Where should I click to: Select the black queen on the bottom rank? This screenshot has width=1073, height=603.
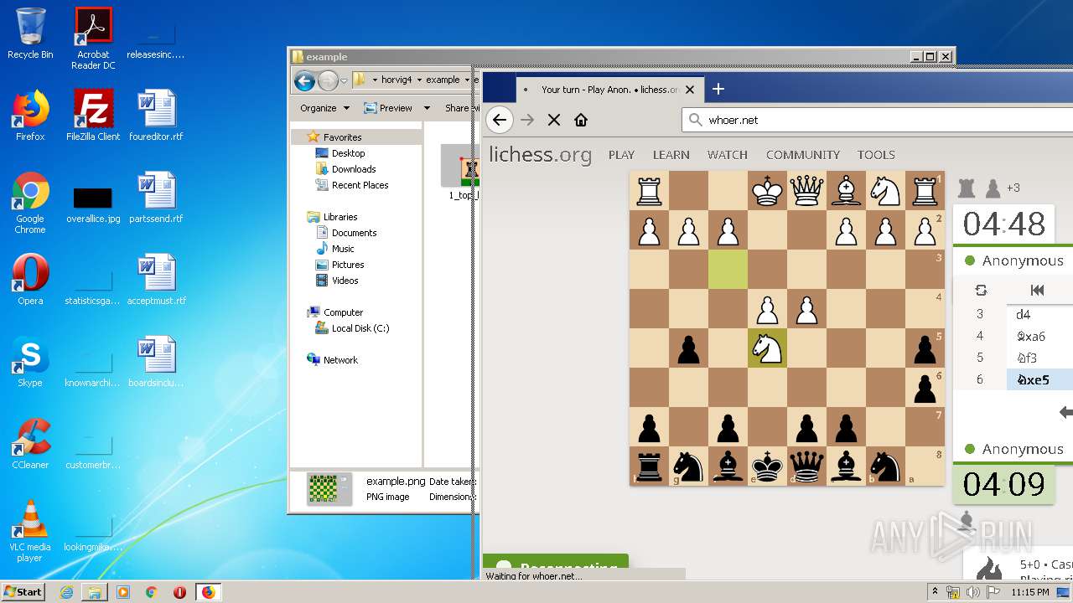pos(806,466)
